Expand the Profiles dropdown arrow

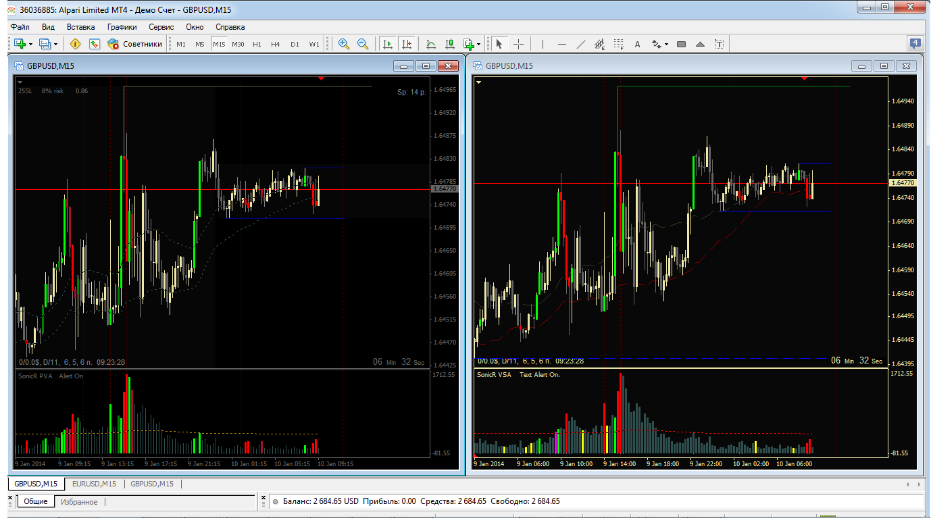56,44
